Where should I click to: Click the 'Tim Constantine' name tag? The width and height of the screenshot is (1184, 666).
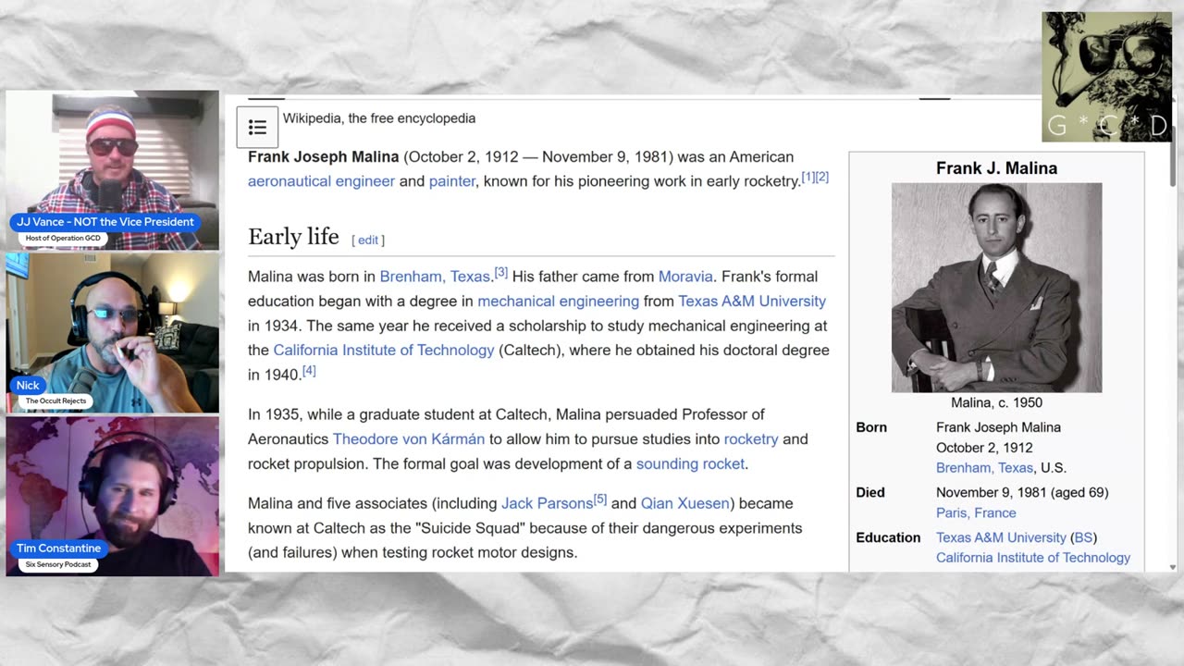58,549
